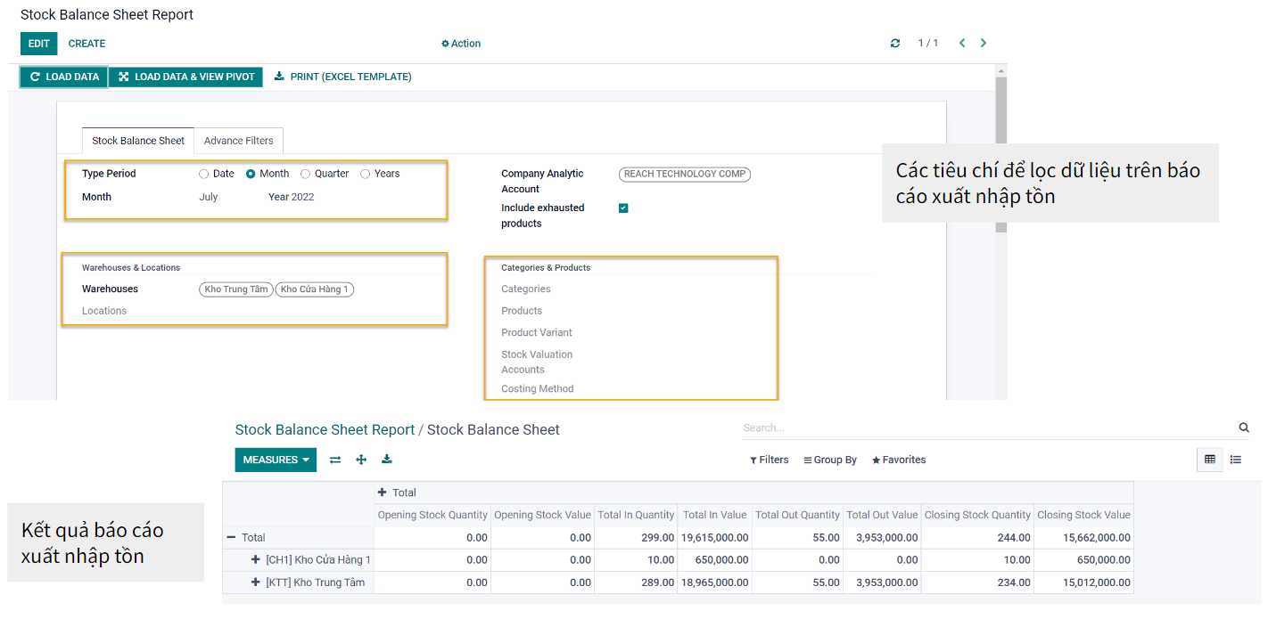Download pivot table as xlsx
Viewport: 1268px width, 619px height.
click(x=387, y=460)
